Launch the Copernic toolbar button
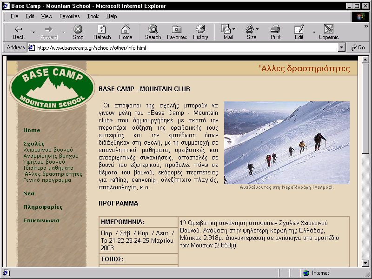This screenshot has height=279, width=372. [329, 32]
